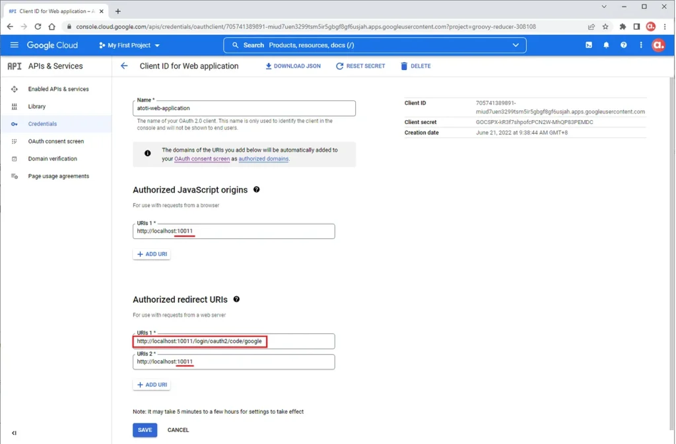Image resolution: width=676 pixels, height=444 pixels.
Task: Toggle the browser side panel icon
Action: coord(636,26)
